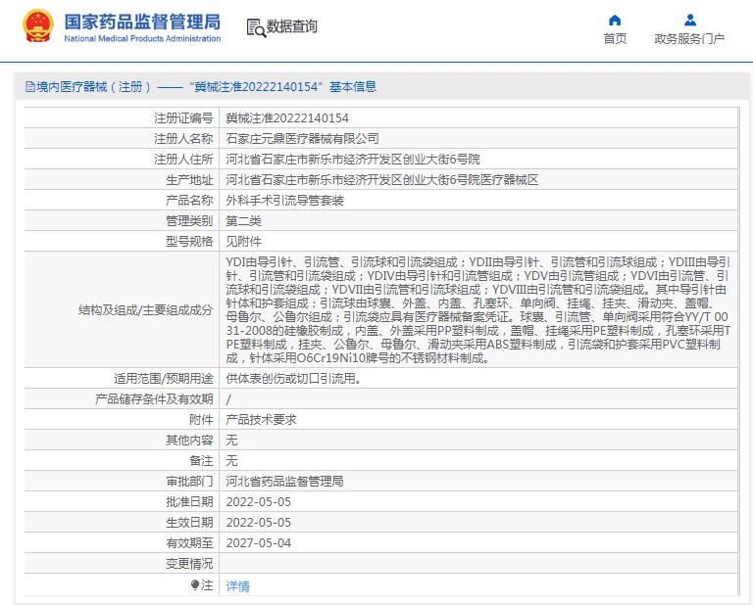Click the 首页 home icon
The height and width of the screenshot is (605, 753).
[x=615, y=21]
